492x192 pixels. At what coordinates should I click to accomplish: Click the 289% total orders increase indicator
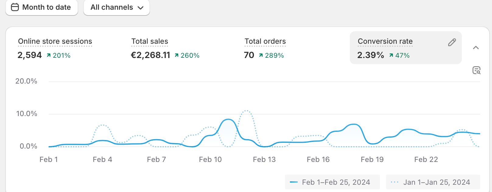click(x=272, y=56)
